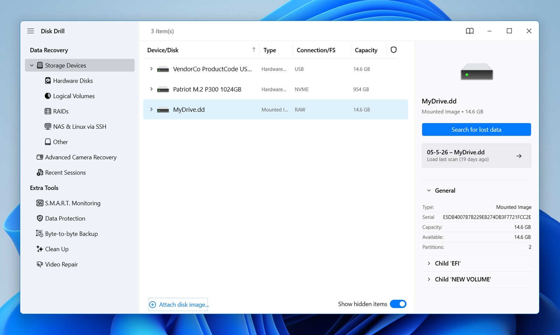Image resolution: width=560 pixels, height=335 pixels.
Task: Click the Search for lost data button
Action: tap(476, 130)
